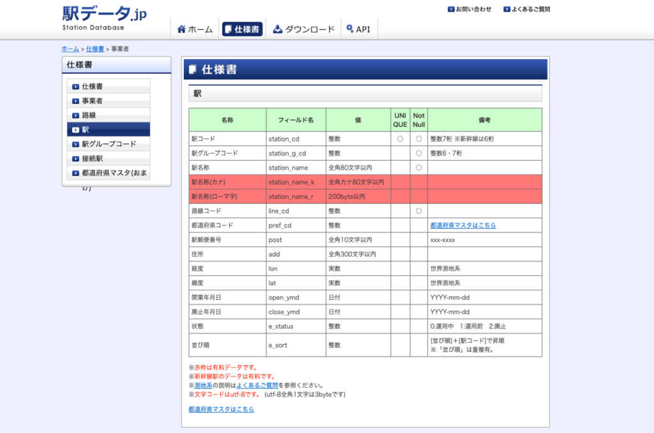Click 仕様書 breadcrumb link
654x433 pixels.
click(95, 49)
